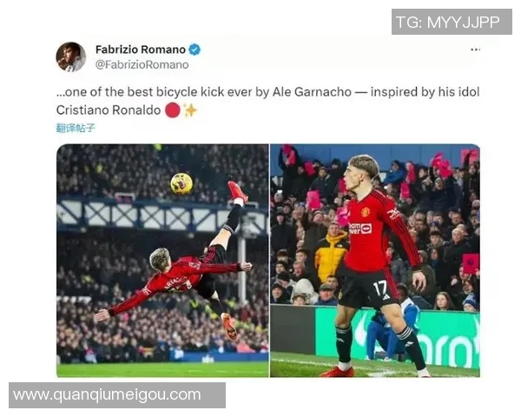Click the Fabrizio Romano display name
521x417 pixels.
tap(140, 50)
